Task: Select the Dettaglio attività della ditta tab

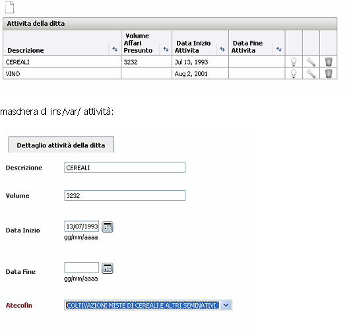Action: coord(61,145)
